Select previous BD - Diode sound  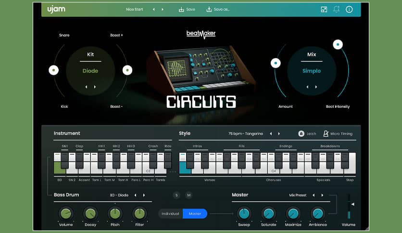tap(136, 195)
